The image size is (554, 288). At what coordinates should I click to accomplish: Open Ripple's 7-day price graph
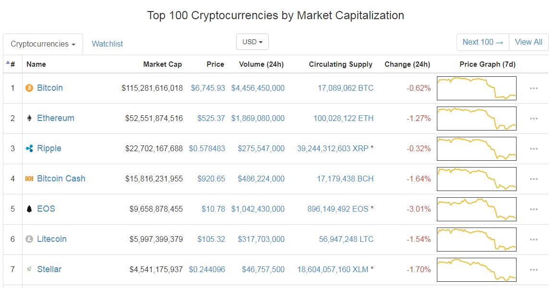[x=476, y=149]
